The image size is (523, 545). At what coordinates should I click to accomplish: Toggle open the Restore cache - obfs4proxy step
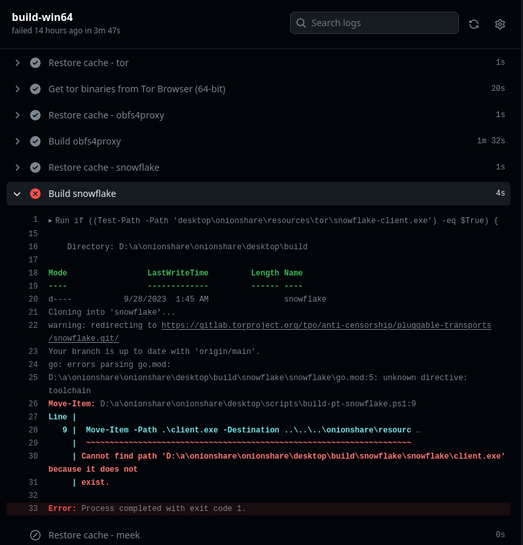coord(18,114)
